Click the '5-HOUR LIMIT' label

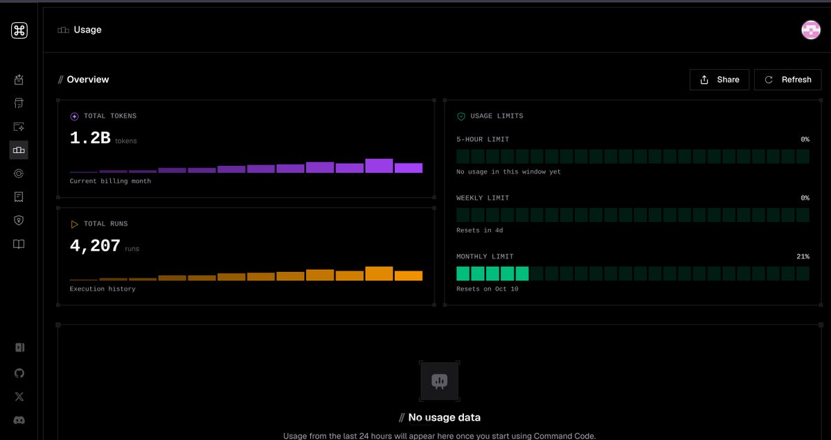coord(483,140)
